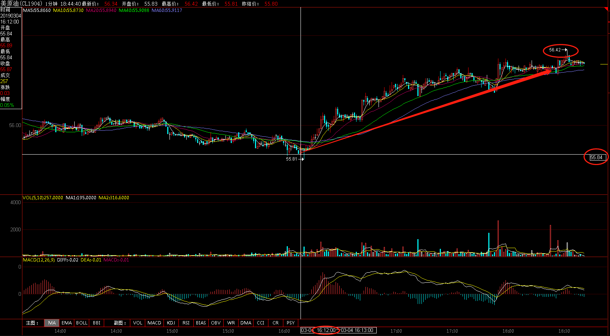Click the 55.81 low price marker
Image resolution: width=610 pixels, height=336 pixels.
(292, 159)
